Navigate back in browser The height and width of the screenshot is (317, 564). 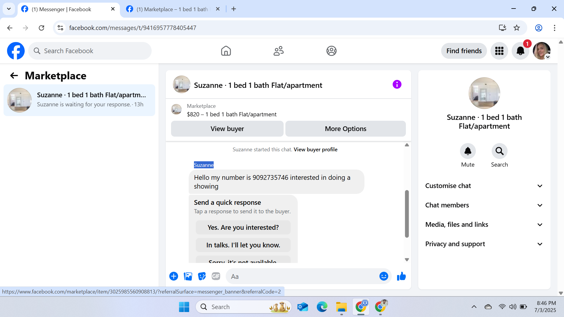click(x=10, y=28)
